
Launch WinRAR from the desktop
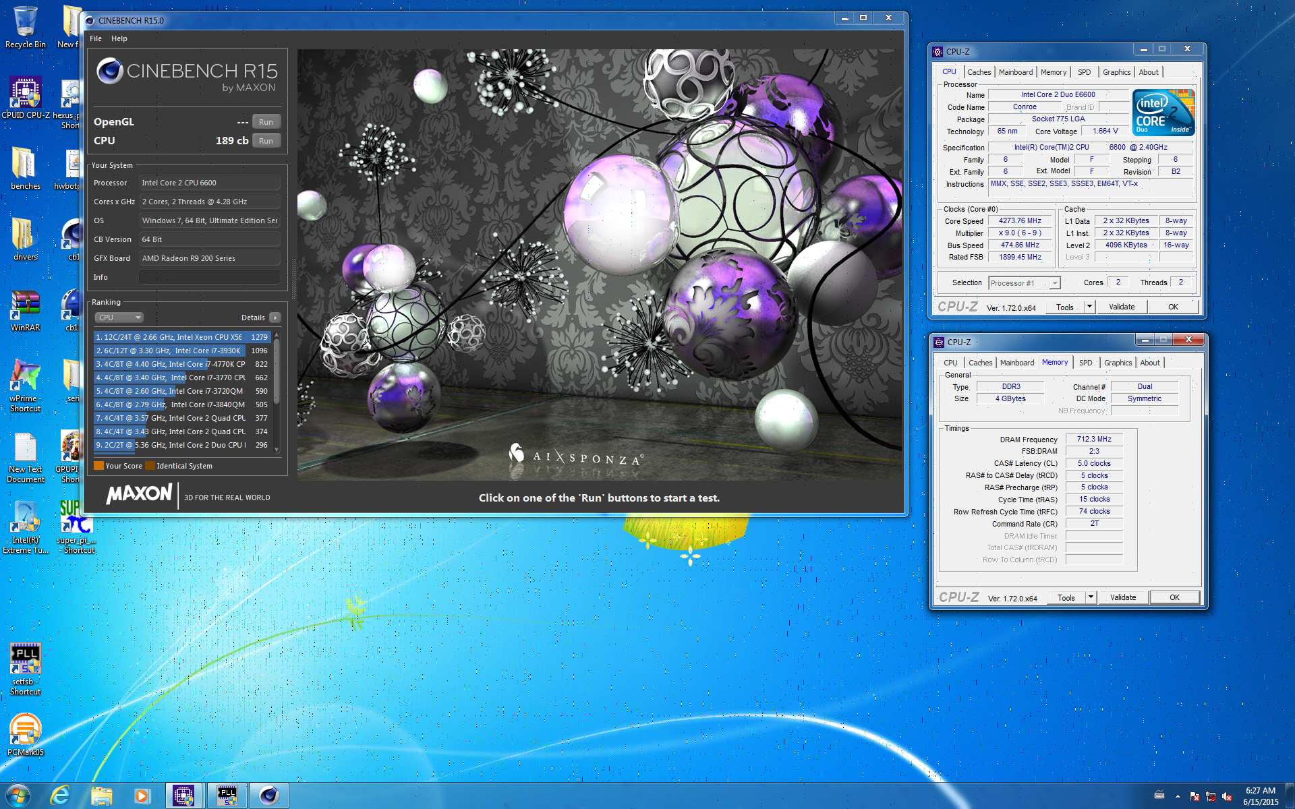(25, 310)
